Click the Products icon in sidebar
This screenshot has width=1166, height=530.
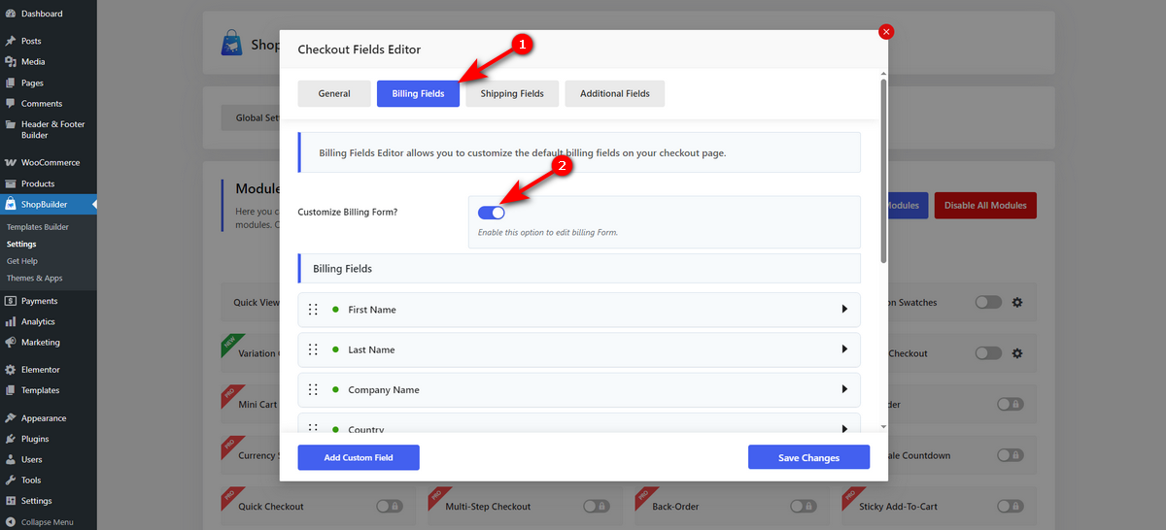pyautogui.click(x=10, y=183)
